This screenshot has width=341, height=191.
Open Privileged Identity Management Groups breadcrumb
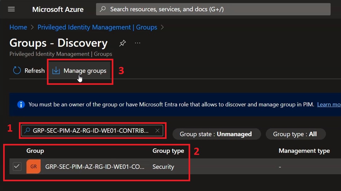click(x=97, y=27)
